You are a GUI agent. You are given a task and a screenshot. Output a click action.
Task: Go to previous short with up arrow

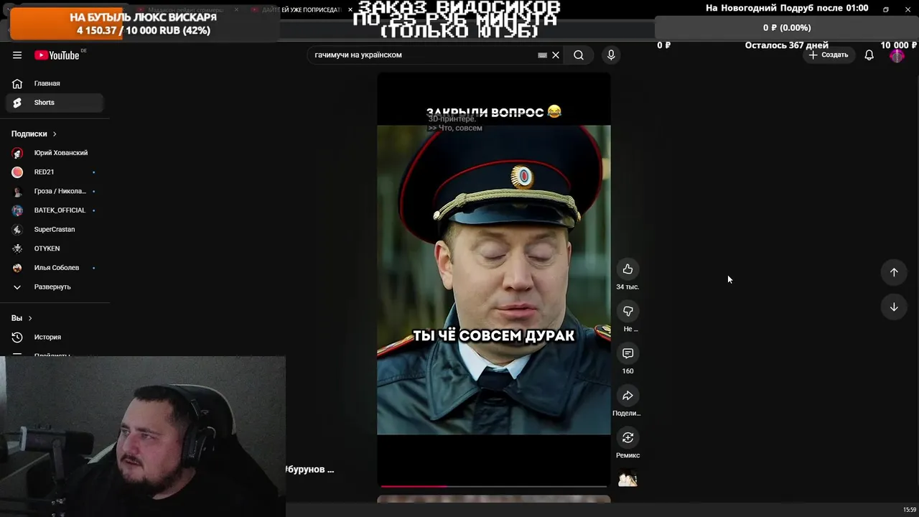(x=894, y=272)
